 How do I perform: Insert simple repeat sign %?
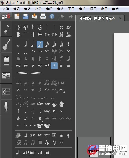tap(61, 27)
